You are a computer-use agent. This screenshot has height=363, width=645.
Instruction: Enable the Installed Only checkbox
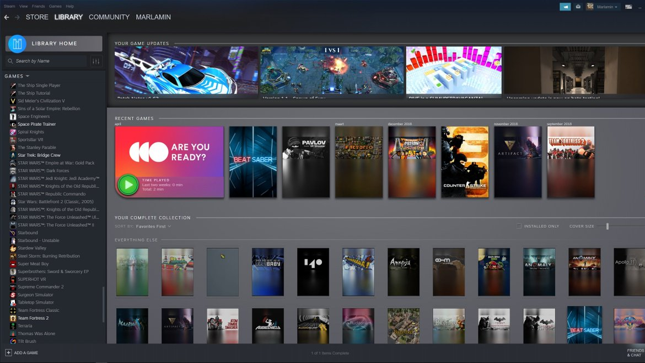tap(519, 226)
